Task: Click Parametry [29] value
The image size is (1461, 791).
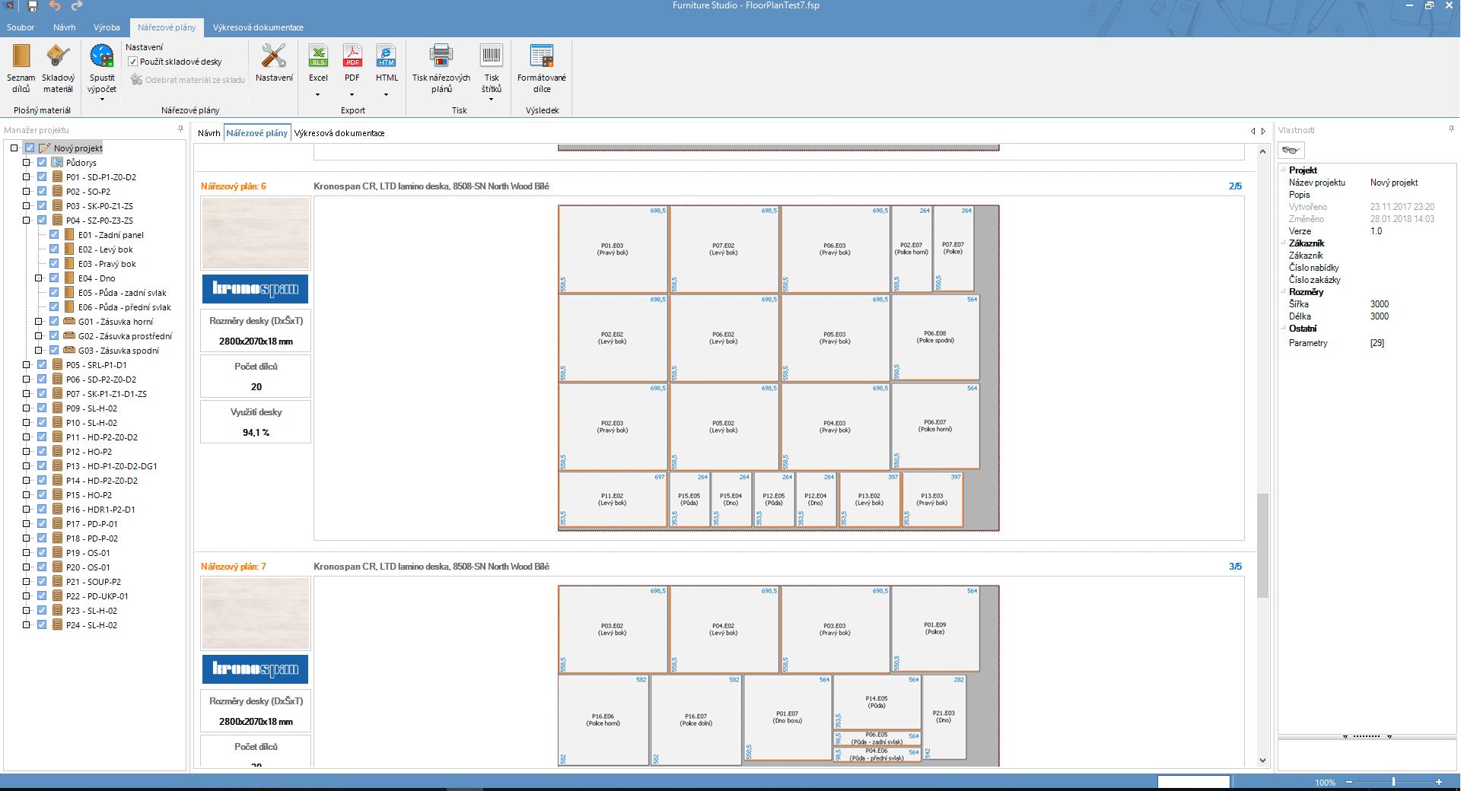Action: coord(1377,343)
